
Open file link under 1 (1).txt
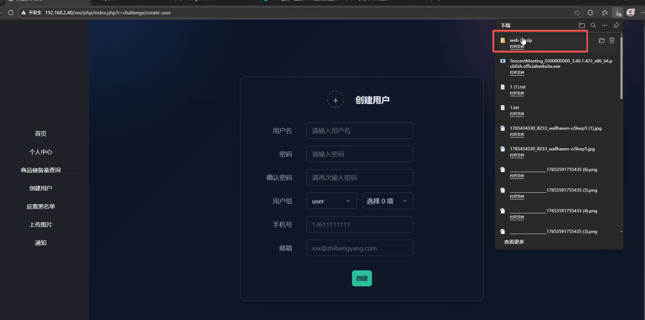517,93
